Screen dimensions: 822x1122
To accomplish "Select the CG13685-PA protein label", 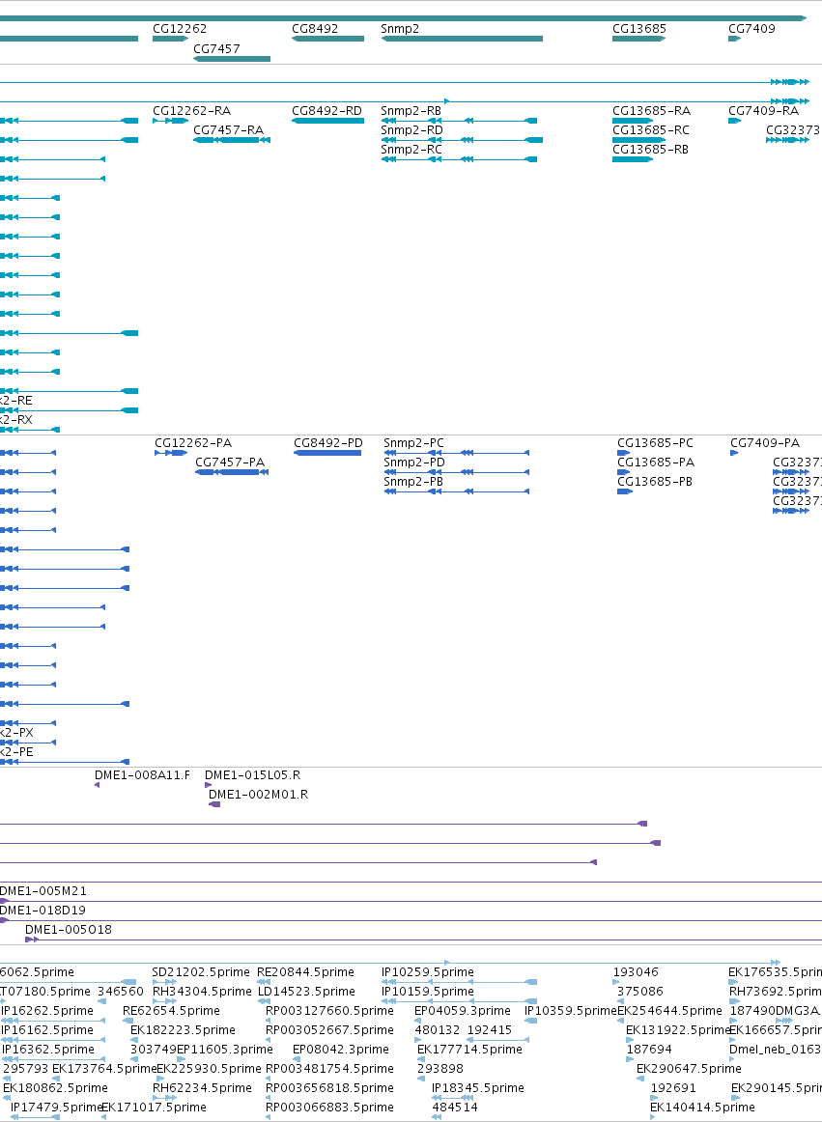I will tap(656, 463).
